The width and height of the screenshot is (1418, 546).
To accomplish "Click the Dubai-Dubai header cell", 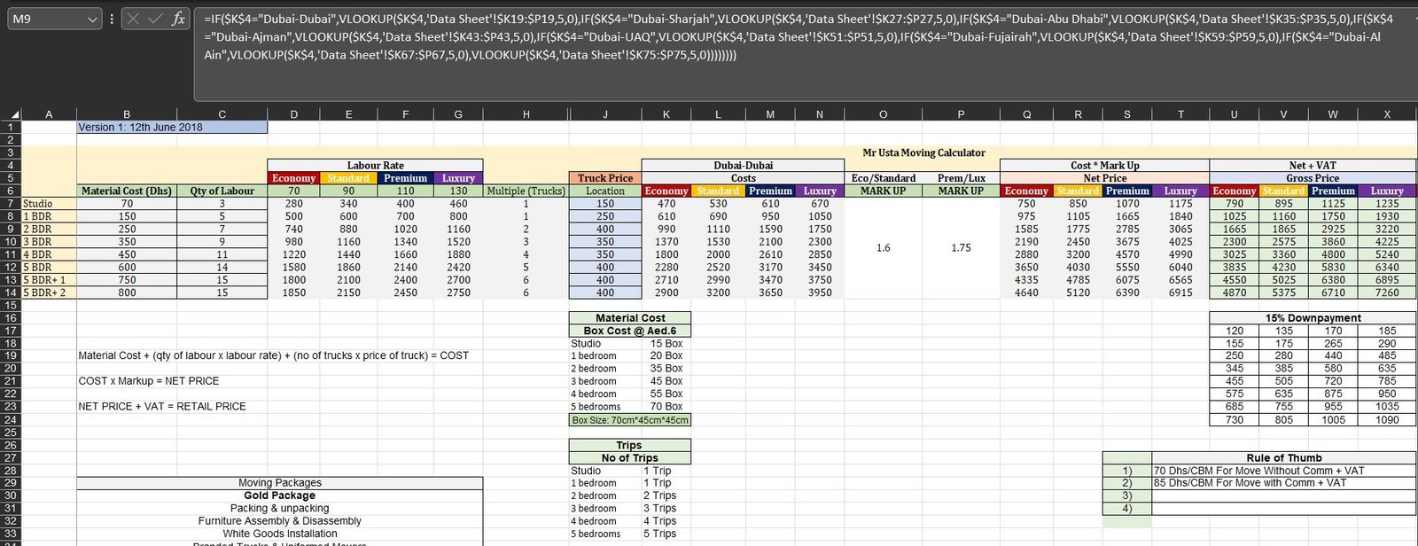I will [x=743, y=165].
